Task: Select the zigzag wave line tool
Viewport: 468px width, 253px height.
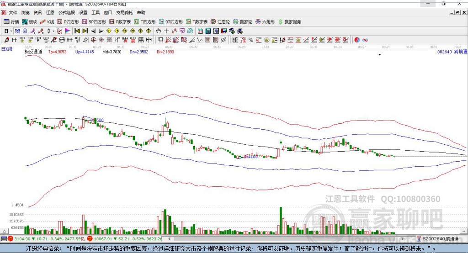Action: tap(200, 40)
